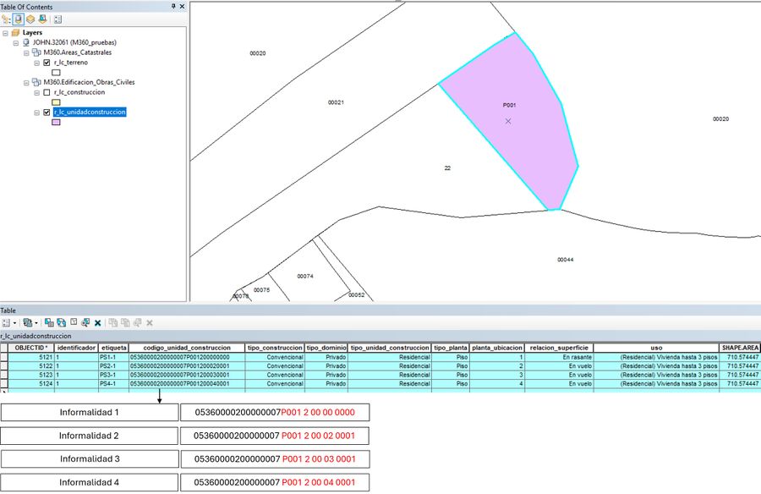Click the database icon beside JOHN.32061
The height and width of the screenshot is (494, 761).
[x=26, y=43]
